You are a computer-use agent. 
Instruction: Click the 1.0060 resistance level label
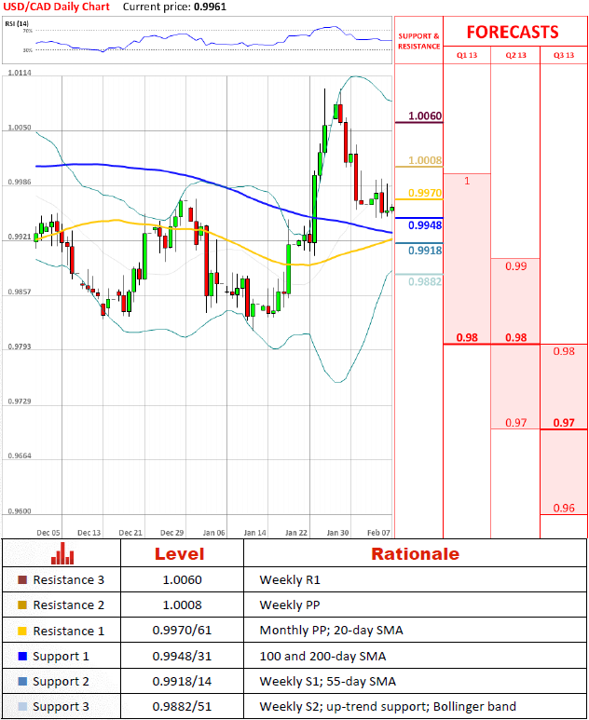425,115
